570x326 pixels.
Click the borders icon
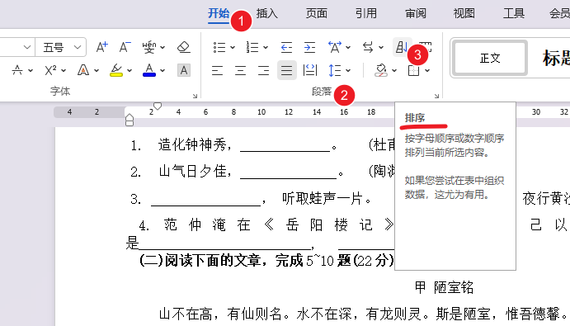pos(413,70)
